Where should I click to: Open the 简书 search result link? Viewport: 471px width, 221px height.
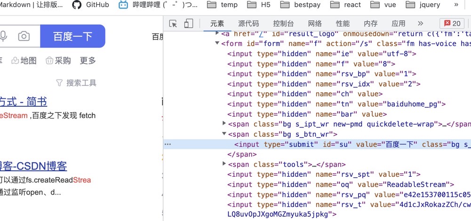coord(24,103)
